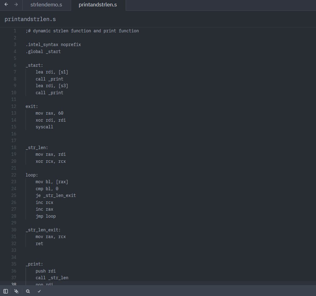Click the _str_len: label

[37, 148]
